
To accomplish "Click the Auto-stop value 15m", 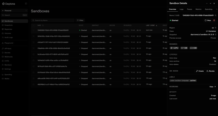I will pyautogui.click(x=214, y=58).
